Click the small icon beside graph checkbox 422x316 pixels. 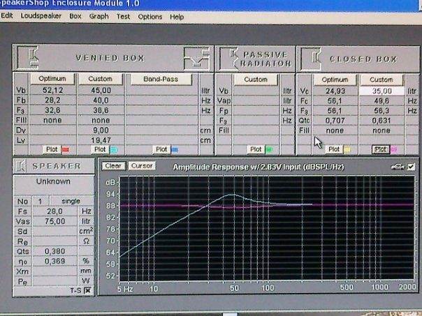(398, 166)
